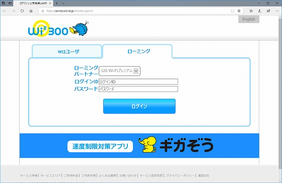Image resolution: width=282 pixels, height=183 pixels.
Task: Switch to the Wi2ユーザ tab
Action: pos(67,51)
